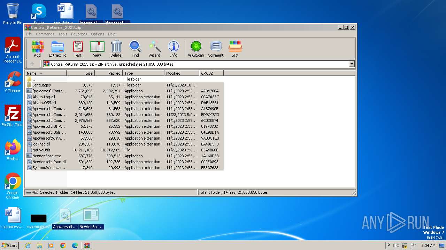
Task: Show hidden tray icons arrow
Action: (389, 245)
